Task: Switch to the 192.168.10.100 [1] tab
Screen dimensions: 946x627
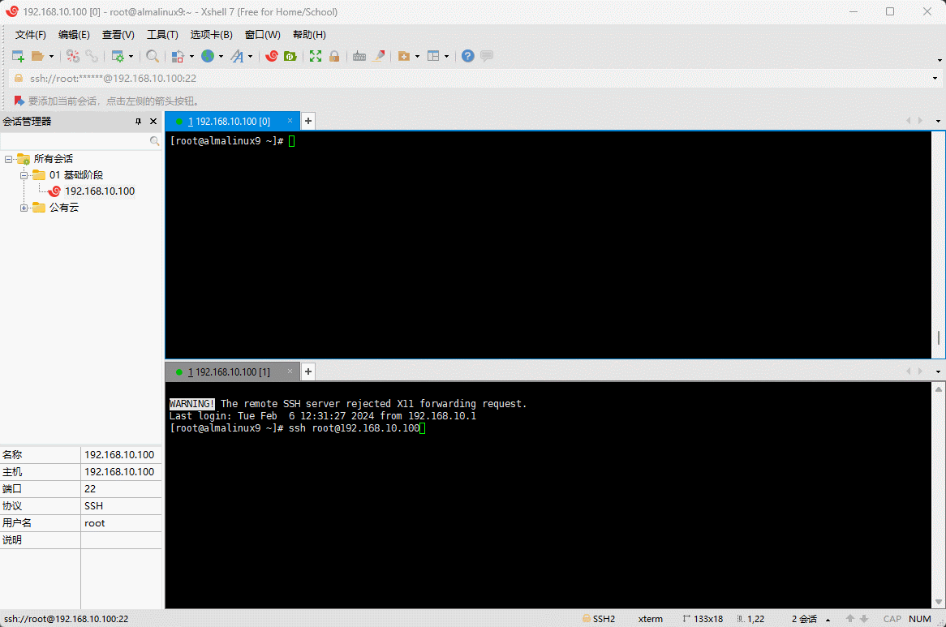Action: coord(229,371)
